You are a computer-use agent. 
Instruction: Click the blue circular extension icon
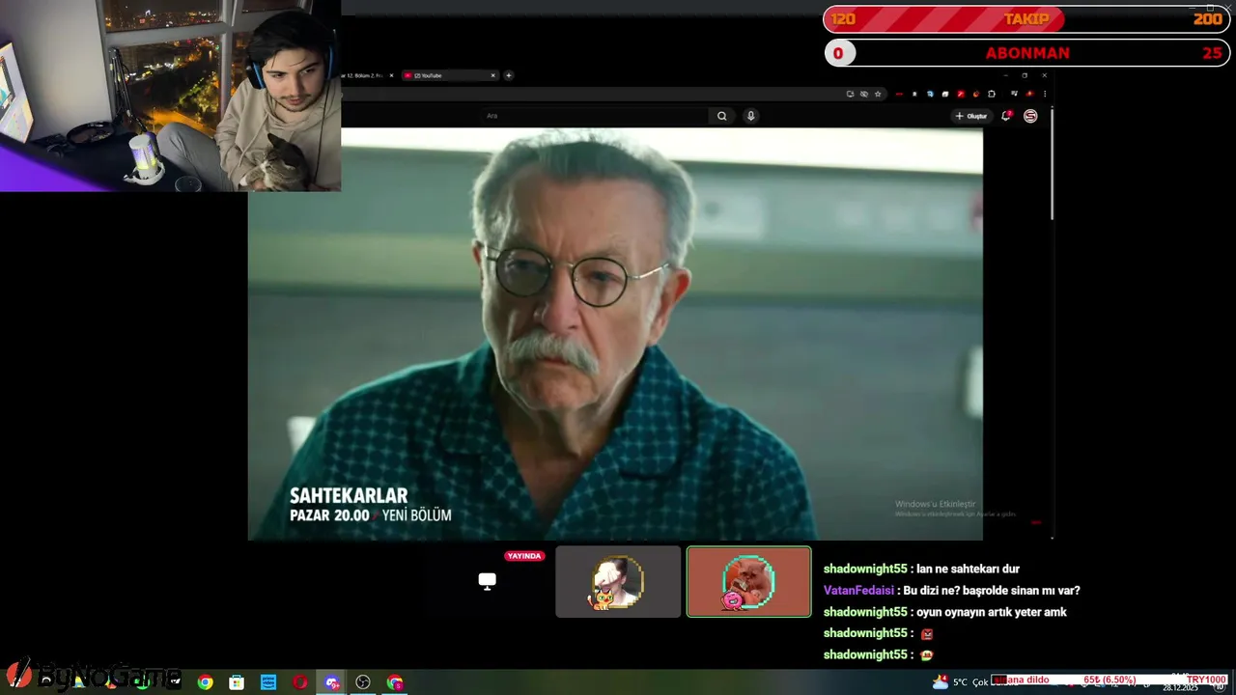(930, 94)
